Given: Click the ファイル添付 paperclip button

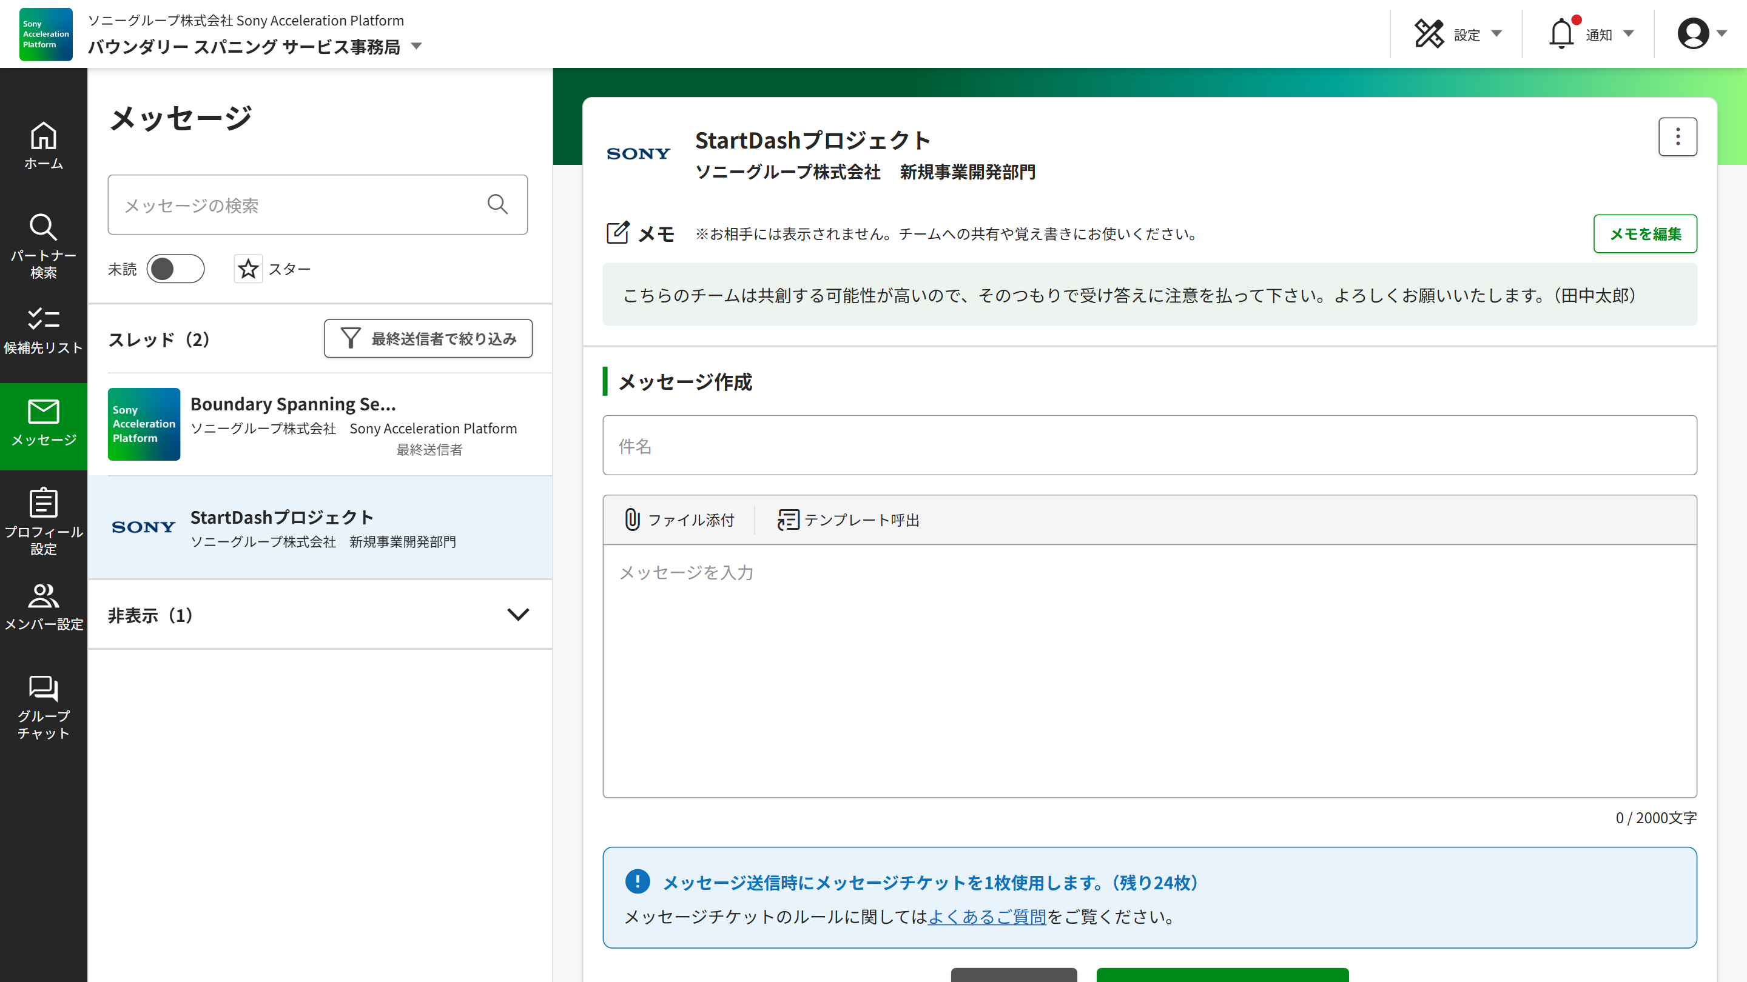Looking at the screenshot, I should [679, 520].
